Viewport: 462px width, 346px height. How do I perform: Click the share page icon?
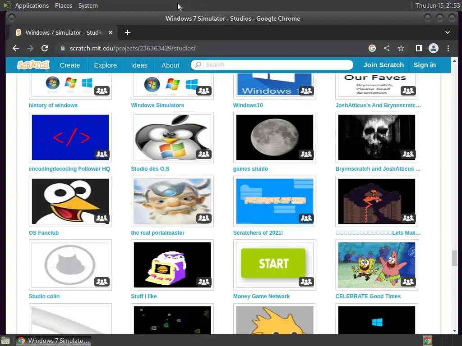tap(387, 48)
